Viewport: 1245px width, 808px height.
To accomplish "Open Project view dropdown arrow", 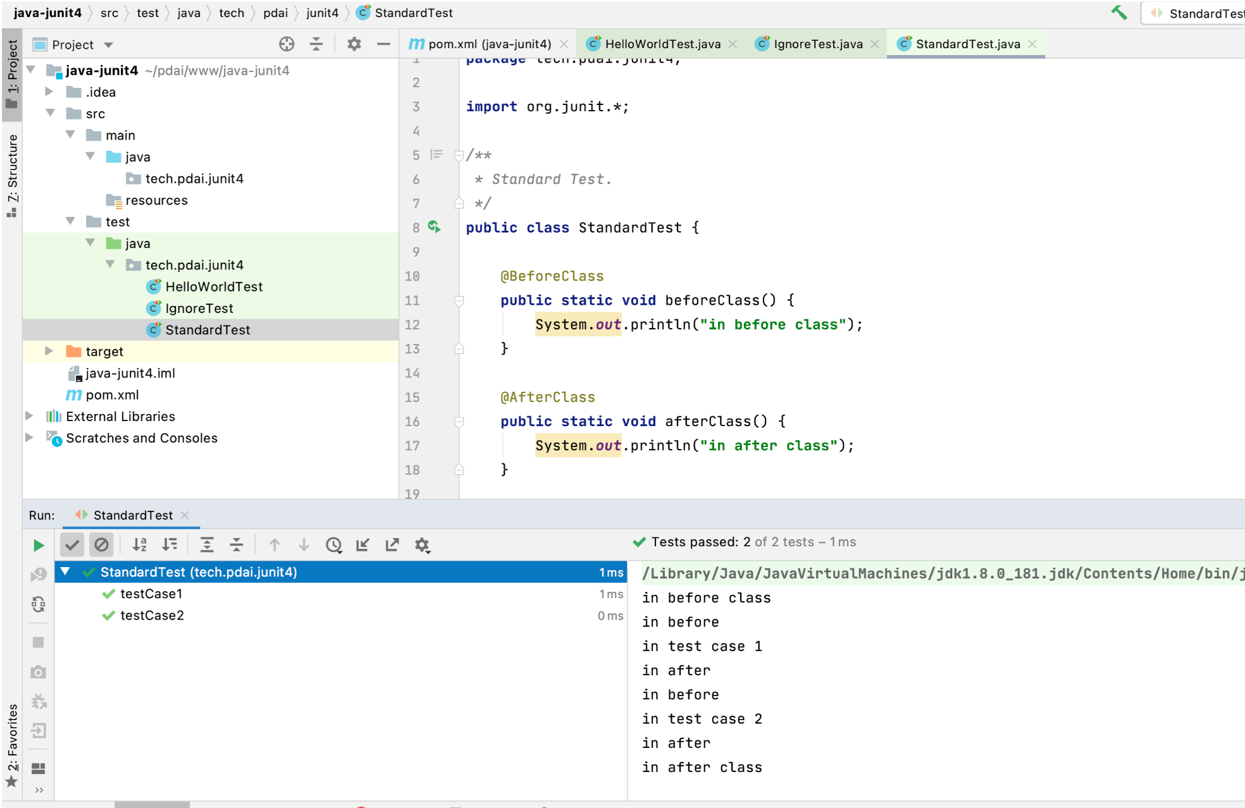I will coord(109,45).
